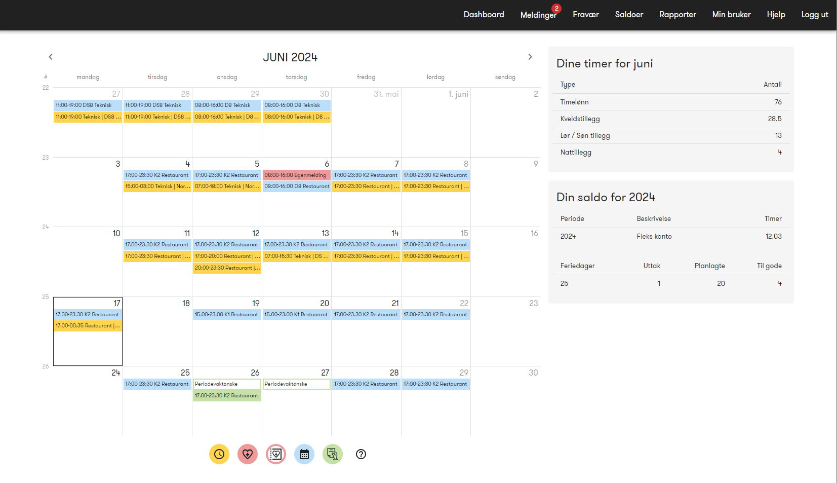
Task: Click the green document-in-hand request icon
Action: pyautogui.click(x=333, y=454)
